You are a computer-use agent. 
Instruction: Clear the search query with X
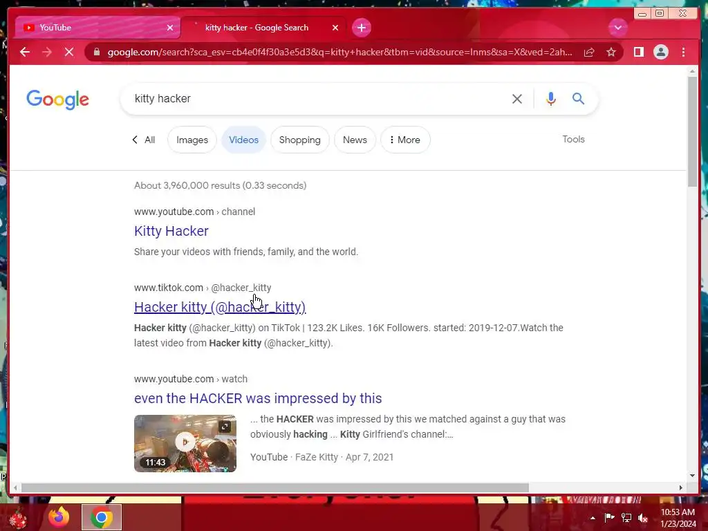pos(517,99)
